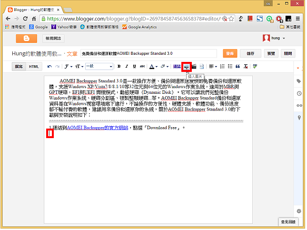Click the orange Publish button

tap(230, 53)
